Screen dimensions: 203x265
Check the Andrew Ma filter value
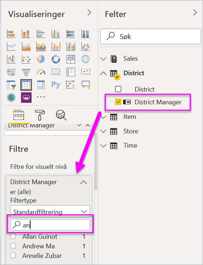coord(13,246)
